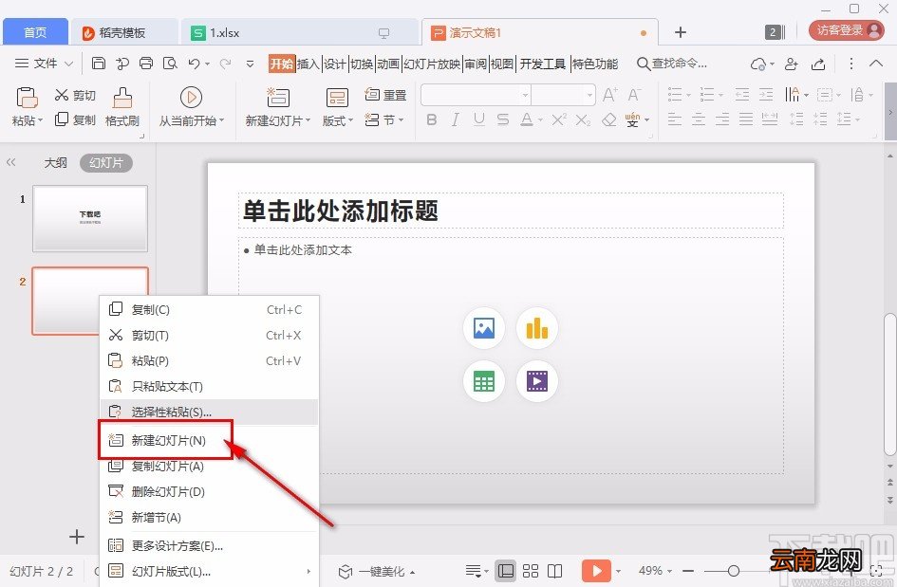Open the font size dropdown
The height and width of the screenshot is (587, 897).
[589, 95]
